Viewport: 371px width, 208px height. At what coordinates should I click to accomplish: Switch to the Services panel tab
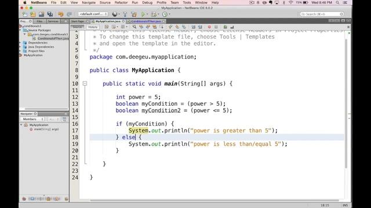[x=53, y=21]
